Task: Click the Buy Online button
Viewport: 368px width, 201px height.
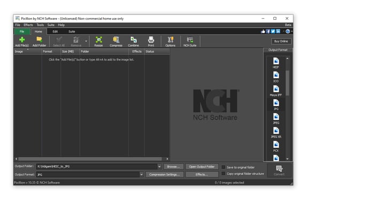Action: click(x=281, y=42)
